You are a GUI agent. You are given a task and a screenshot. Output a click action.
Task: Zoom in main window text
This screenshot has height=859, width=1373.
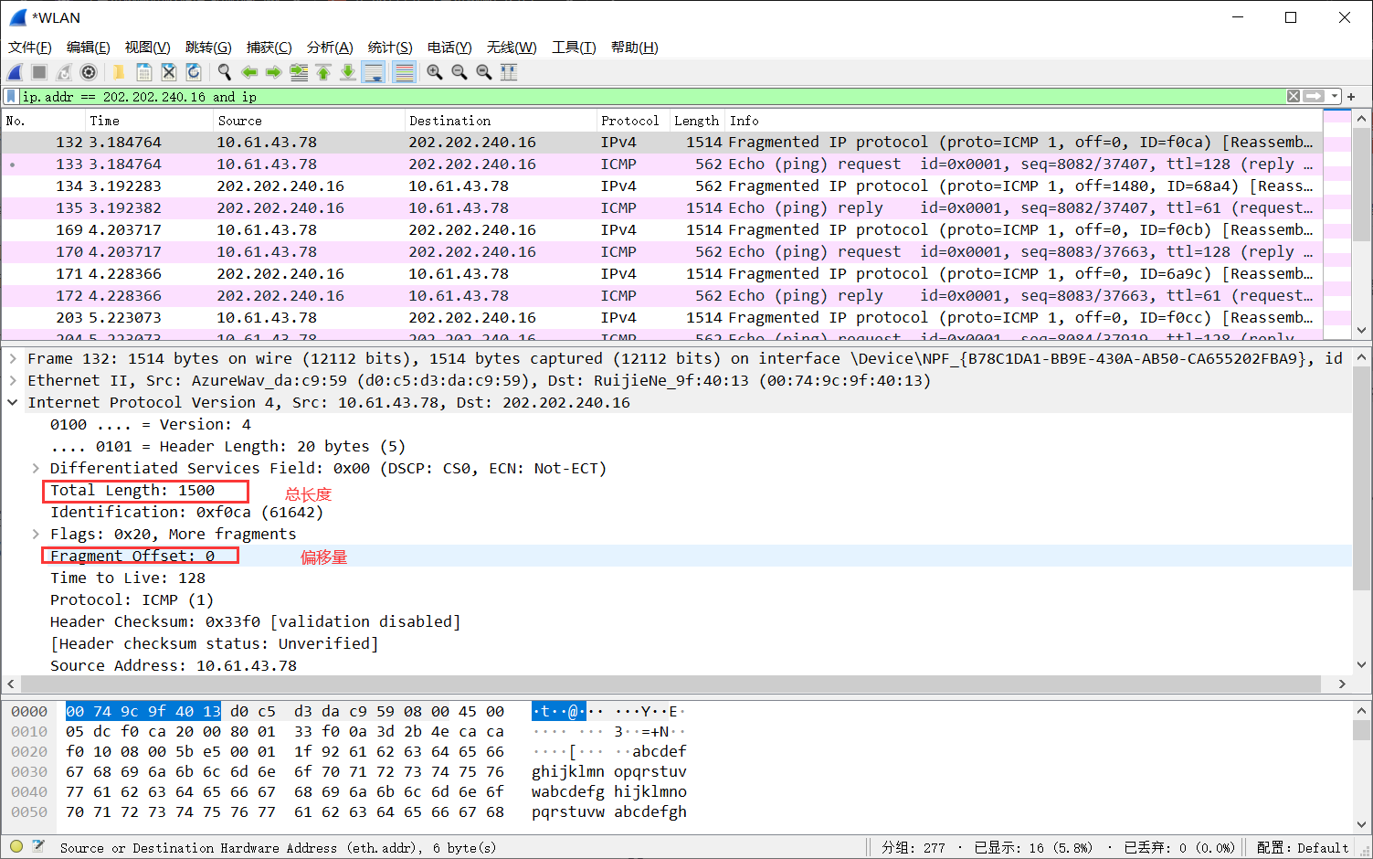pos(435,72)
